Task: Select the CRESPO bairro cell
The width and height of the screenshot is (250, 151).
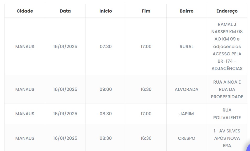Action: click(x=187, y=138)
